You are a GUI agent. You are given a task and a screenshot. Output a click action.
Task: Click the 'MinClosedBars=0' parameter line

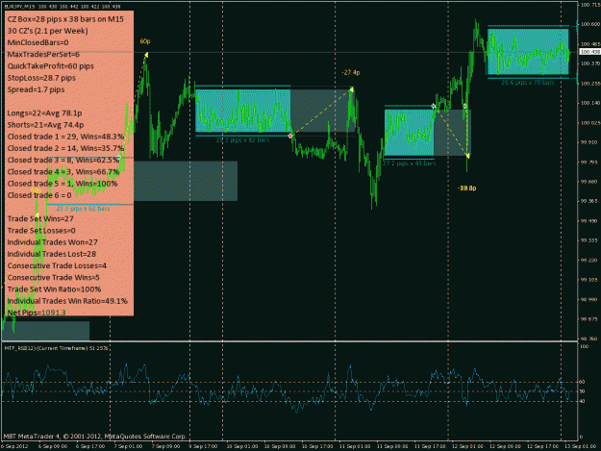coord(38,42)
